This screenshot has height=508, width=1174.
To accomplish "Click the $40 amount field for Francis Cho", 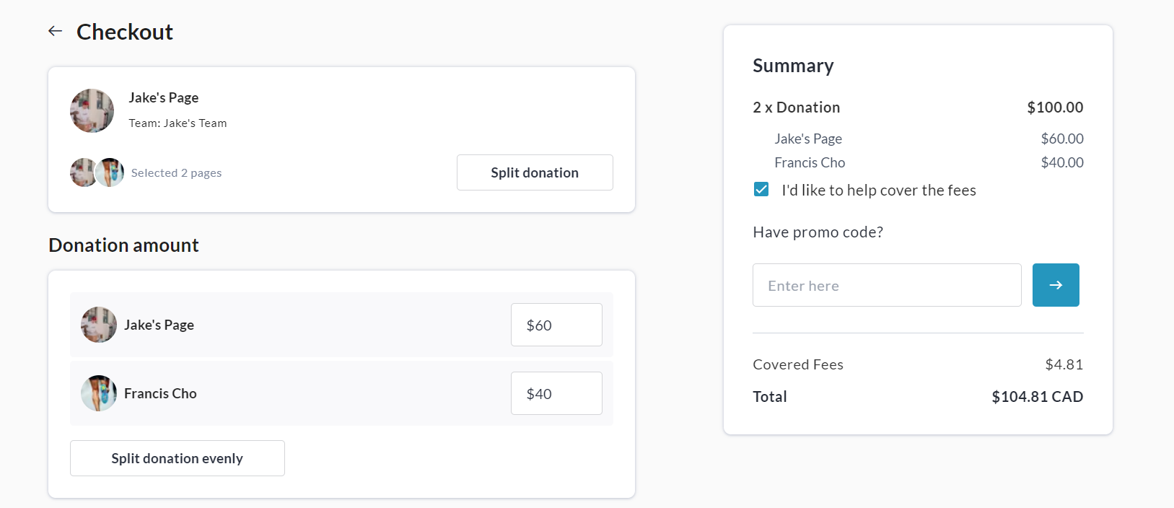I will click(x=556, y=393).
